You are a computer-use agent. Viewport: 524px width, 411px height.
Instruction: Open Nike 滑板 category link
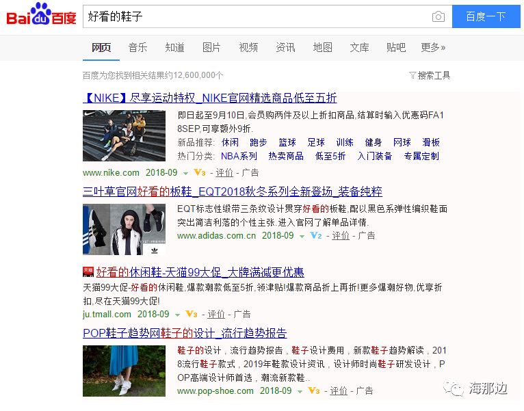pyautogui.click(x=431, y=142)
